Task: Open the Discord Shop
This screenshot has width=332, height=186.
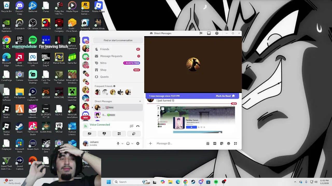Action: pyautogui.click(x=117, y=70)
